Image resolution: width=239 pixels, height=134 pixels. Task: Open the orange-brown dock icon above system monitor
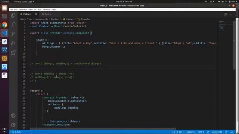click(x=4, y=58)
